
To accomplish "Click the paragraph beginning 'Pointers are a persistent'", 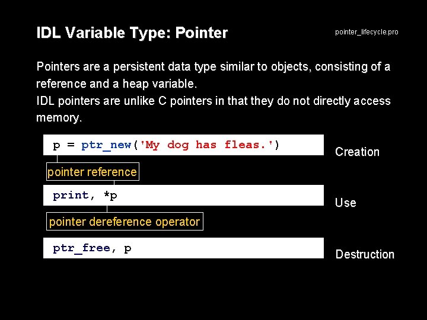I will tap(213, 75).
